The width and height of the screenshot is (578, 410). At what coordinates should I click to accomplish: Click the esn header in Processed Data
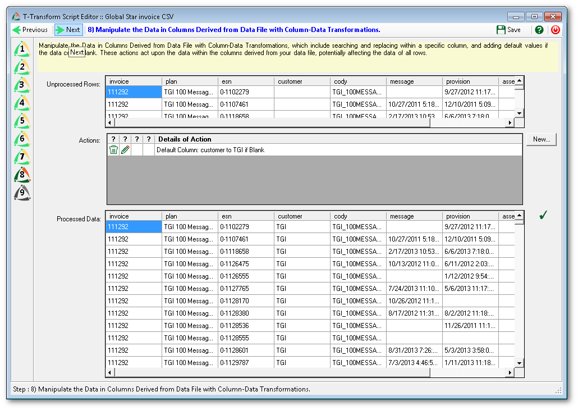click(246, 216)
